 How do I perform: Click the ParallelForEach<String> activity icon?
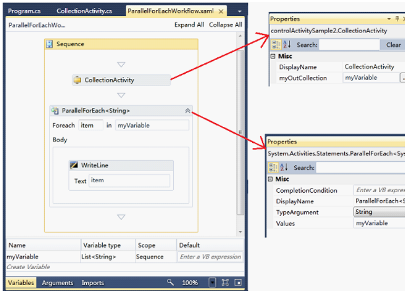click(55, 111)
